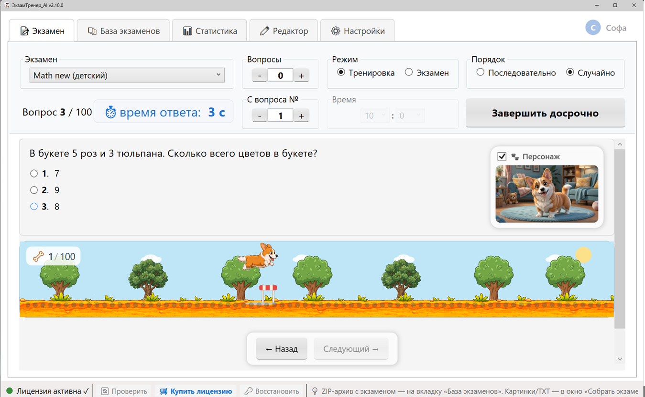Click the refresh icon of Проверить
645x397 pixels.
click(105, 391)
